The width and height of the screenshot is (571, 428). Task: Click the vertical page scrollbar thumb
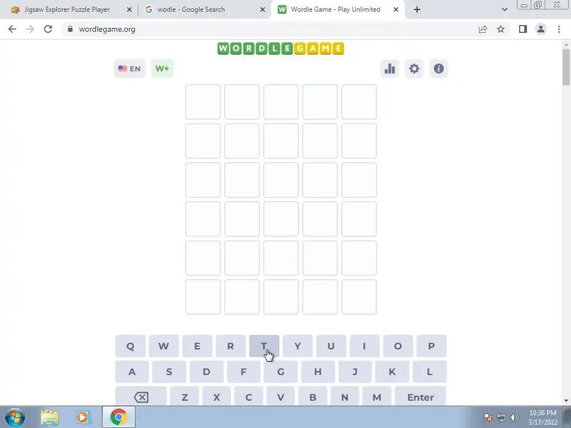click(x=566, y=67)
